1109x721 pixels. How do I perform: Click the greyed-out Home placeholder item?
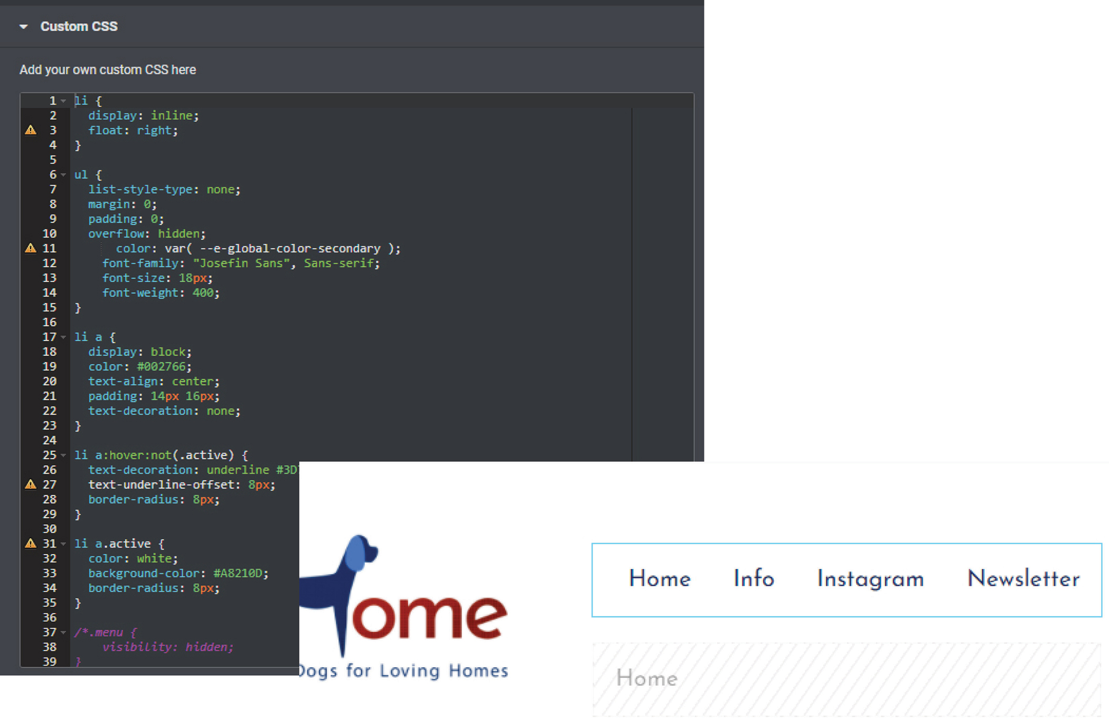pos(646,679)
